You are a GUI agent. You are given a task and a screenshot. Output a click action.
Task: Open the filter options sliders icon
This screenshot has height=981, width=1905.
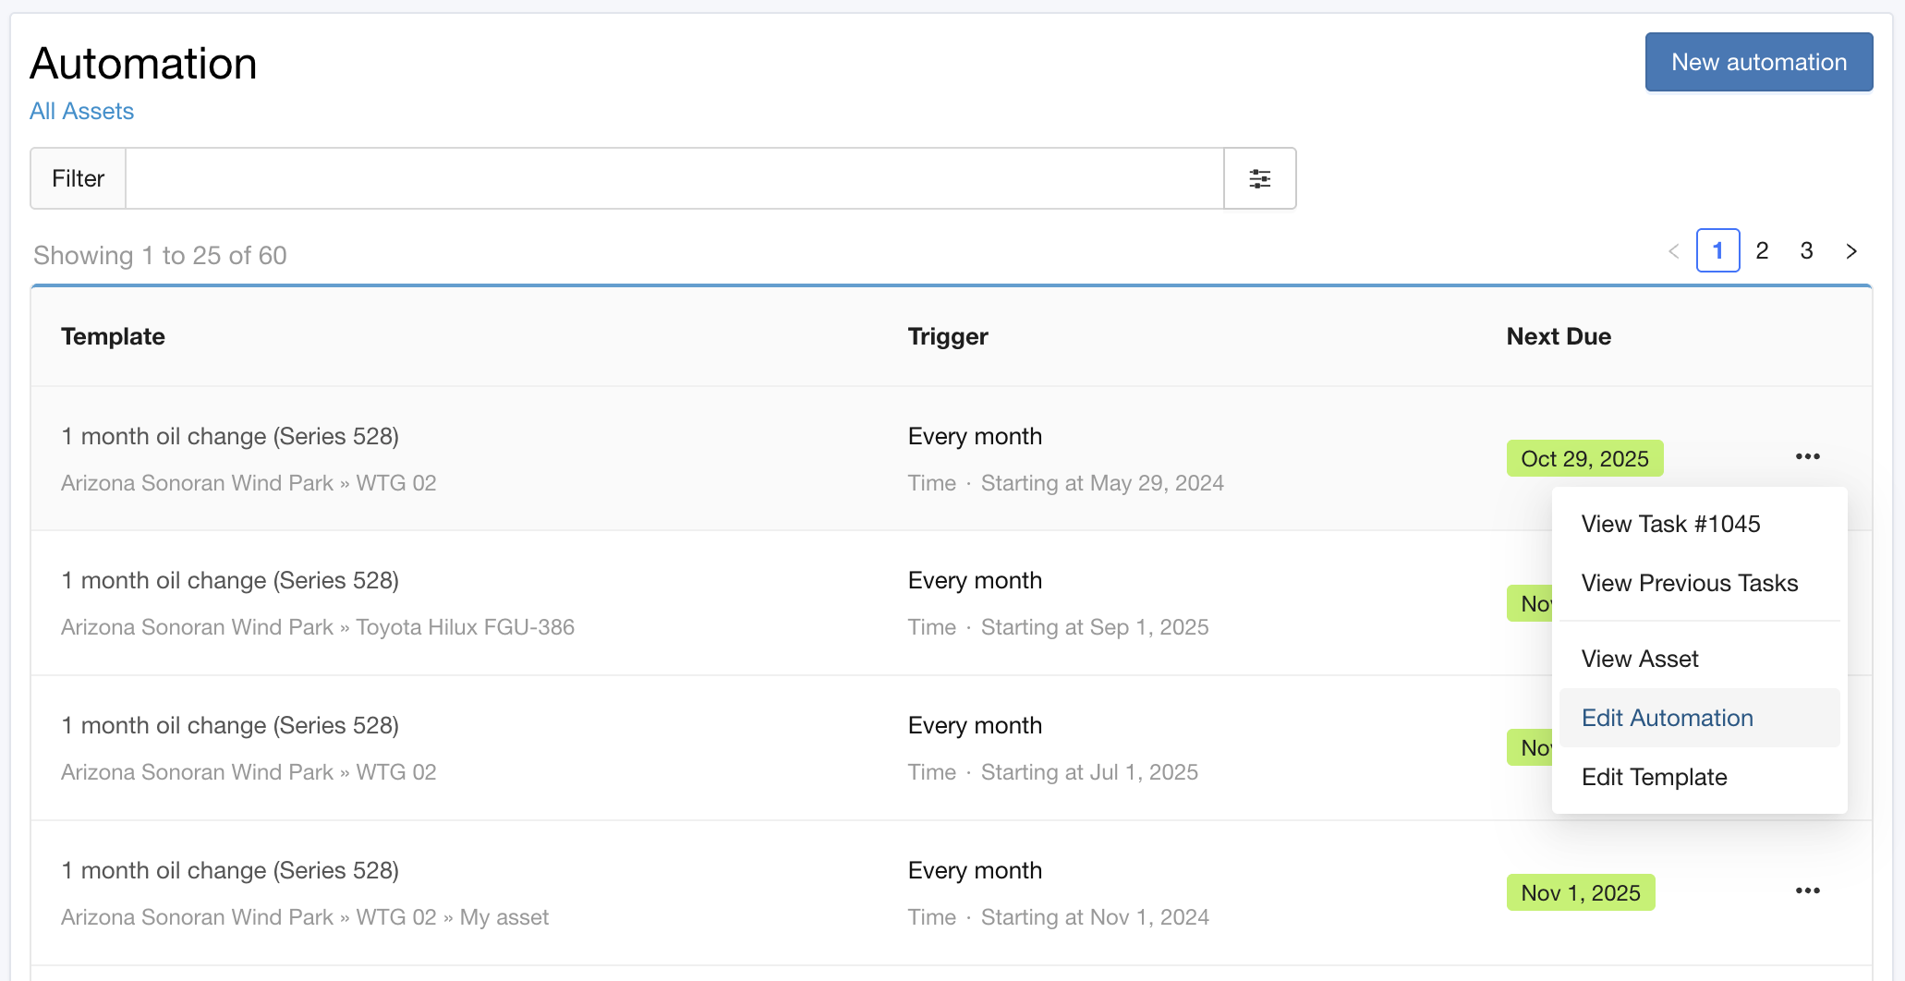click(x=1259, y=178)
